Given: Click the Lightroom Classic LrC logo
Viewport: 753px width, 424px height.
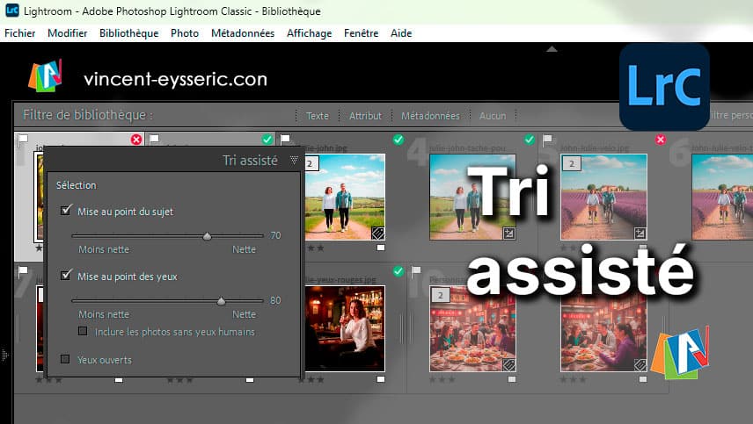Looking at the screenshot, I should (664, 86).
